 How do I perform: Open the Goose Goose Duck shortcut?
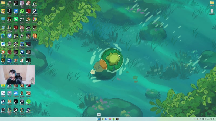(22, 60)
